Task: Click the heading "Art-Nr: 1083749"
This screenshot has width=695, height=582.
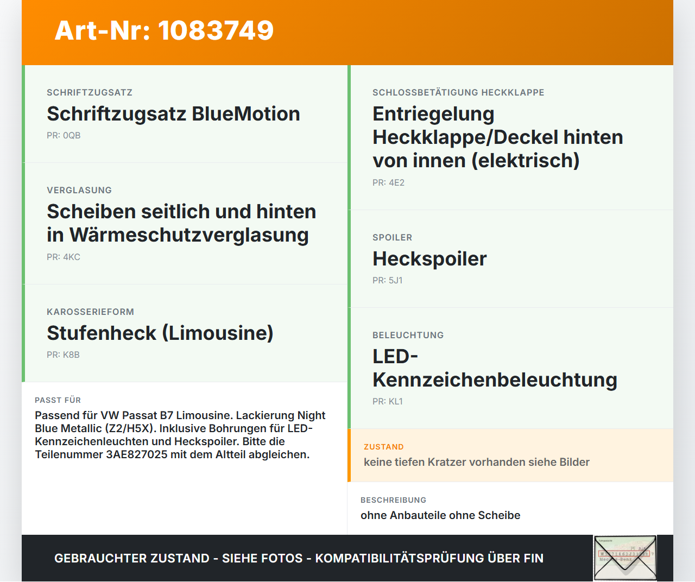Action: click(164, 30)
